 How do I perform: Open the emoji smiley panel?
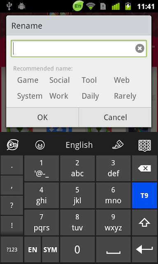pyautogui.click(x=40, y=145)
